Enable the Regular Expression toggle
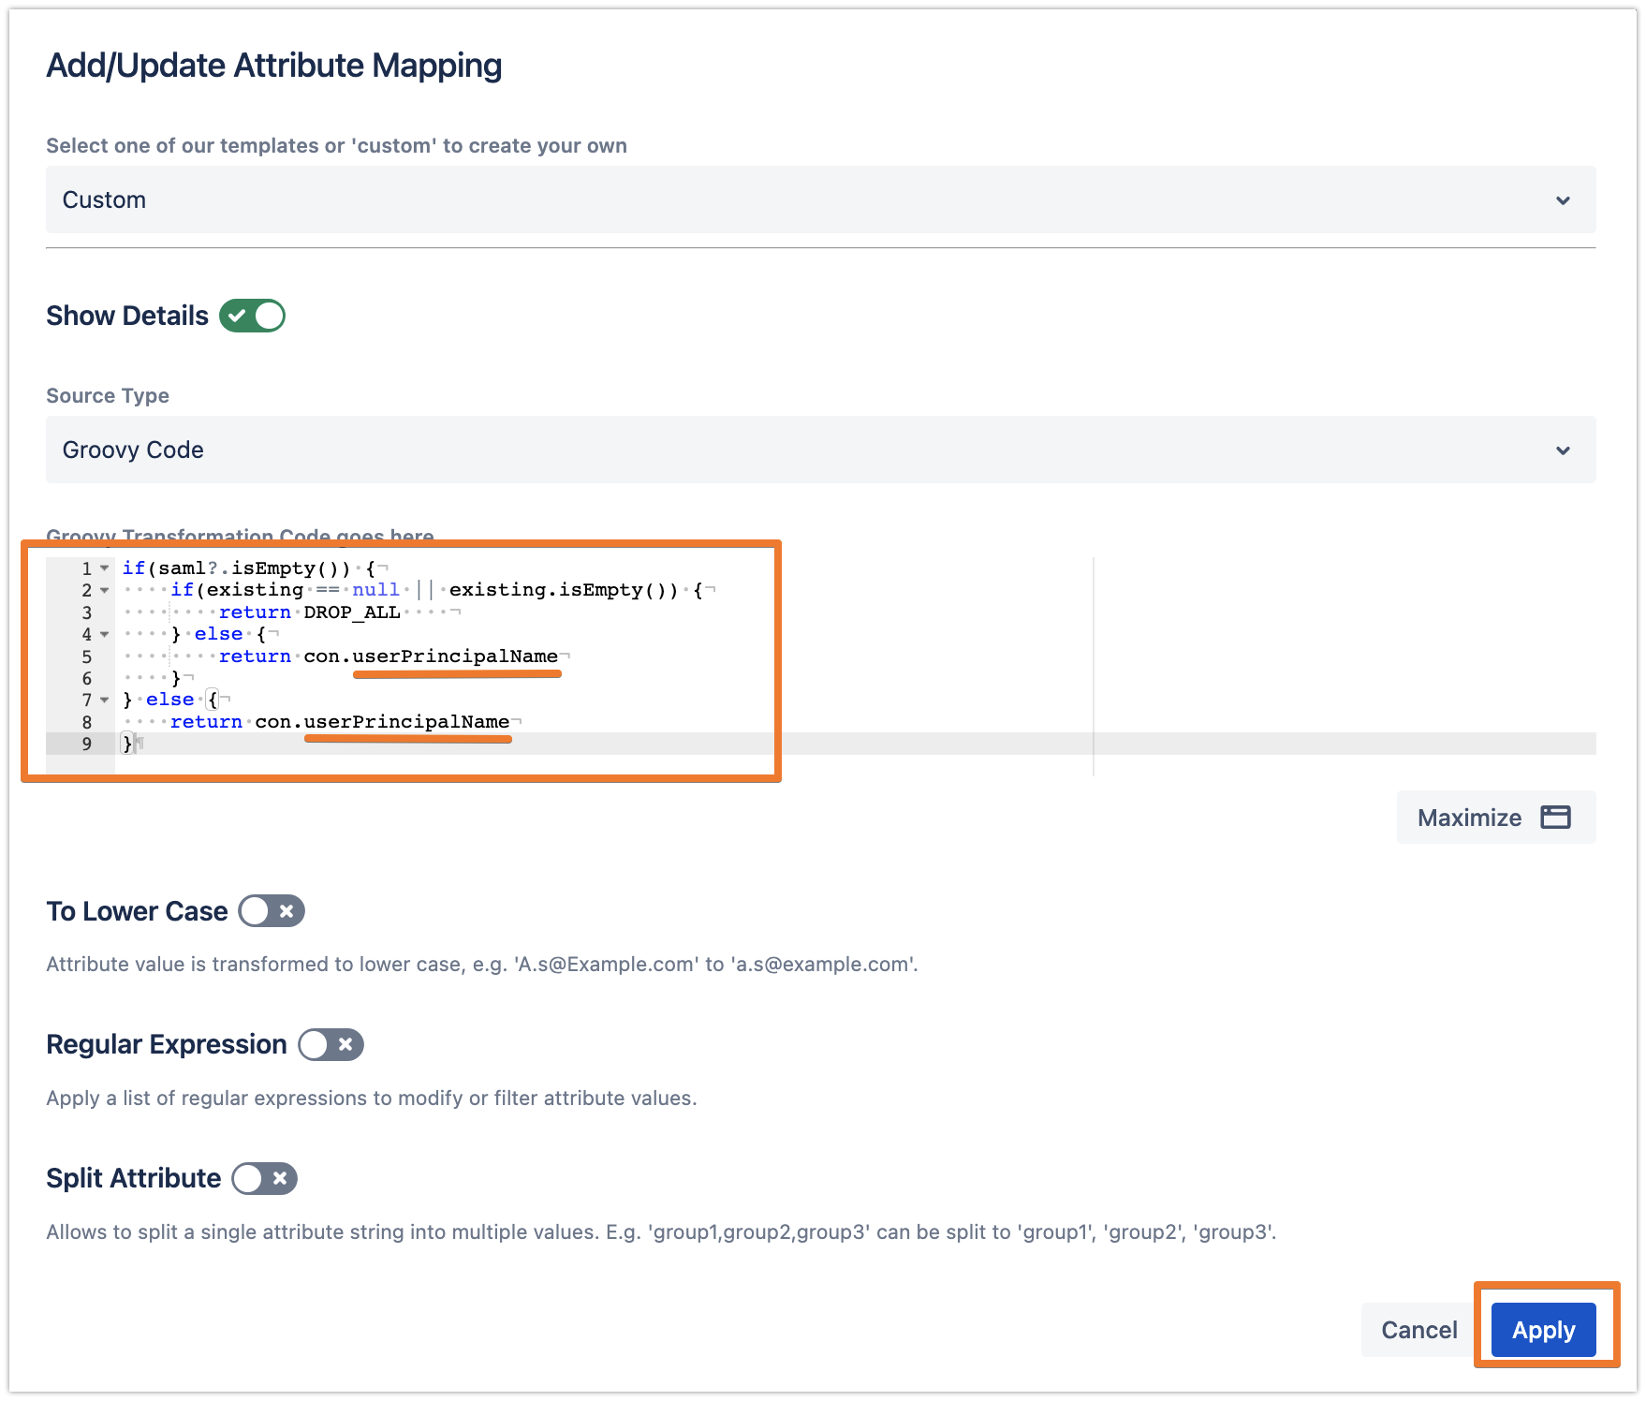The height and width of the screenshot is (1401, 1646). (x=331, y=1044)
